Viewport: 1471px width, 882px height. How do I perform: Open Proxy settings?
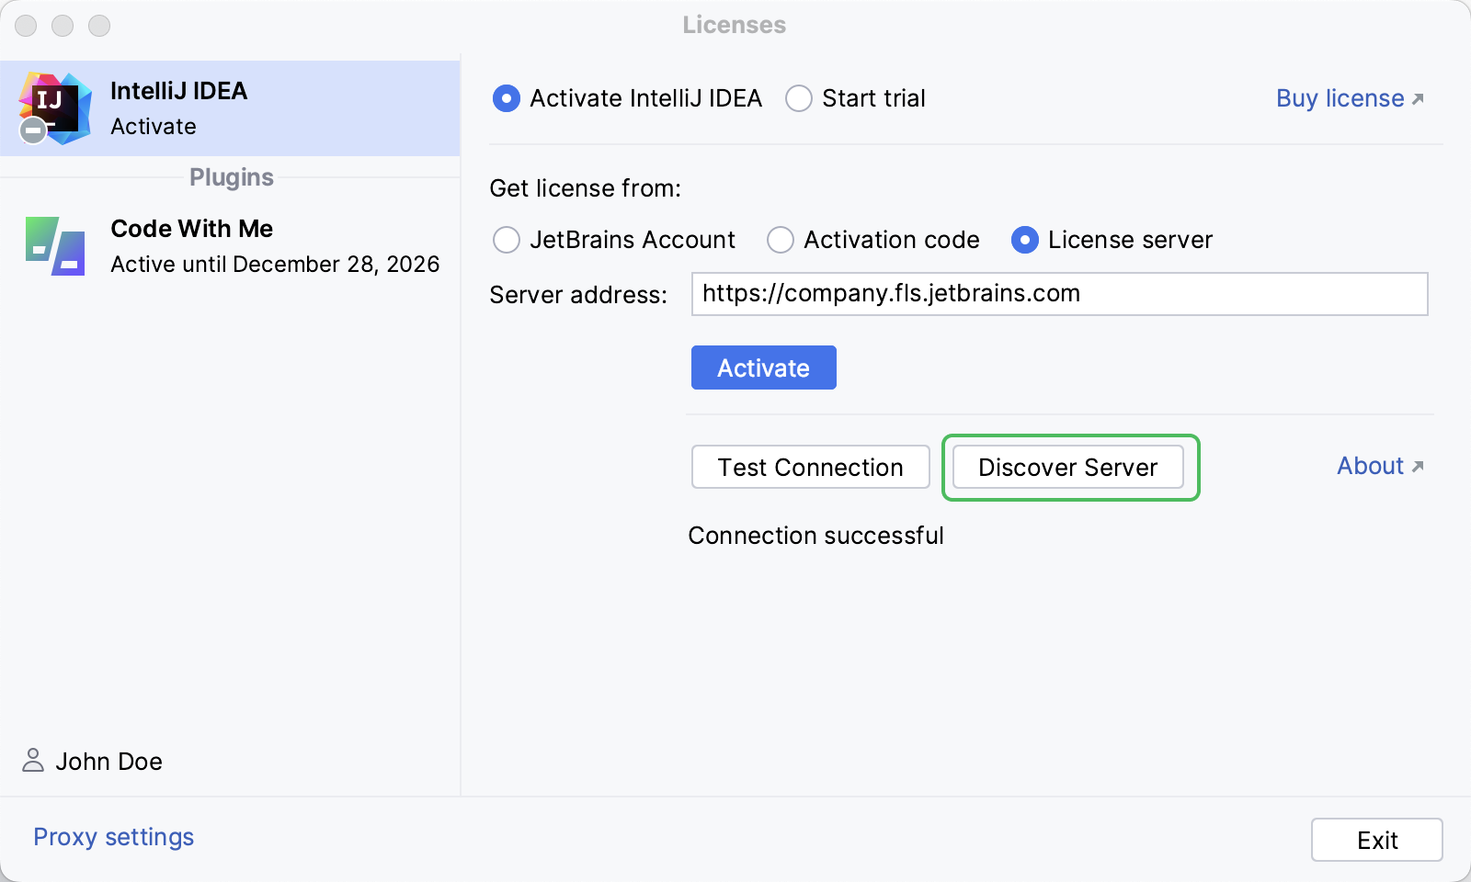[x=112, y=837]
